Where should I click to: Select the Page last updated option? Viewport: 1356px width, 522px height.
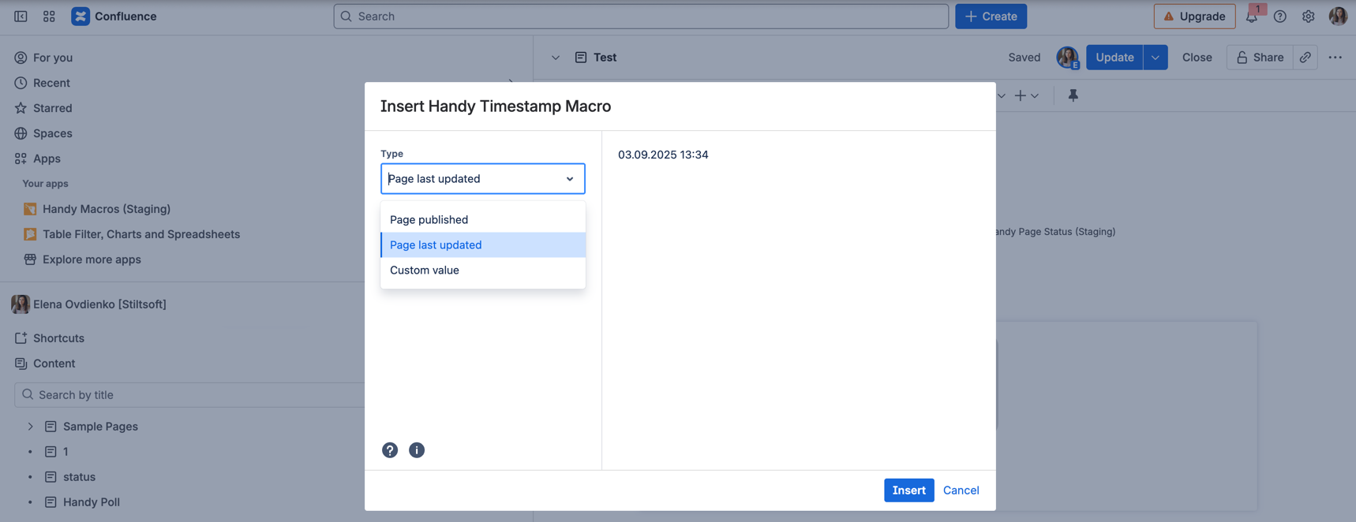click(x=436, y=245)
